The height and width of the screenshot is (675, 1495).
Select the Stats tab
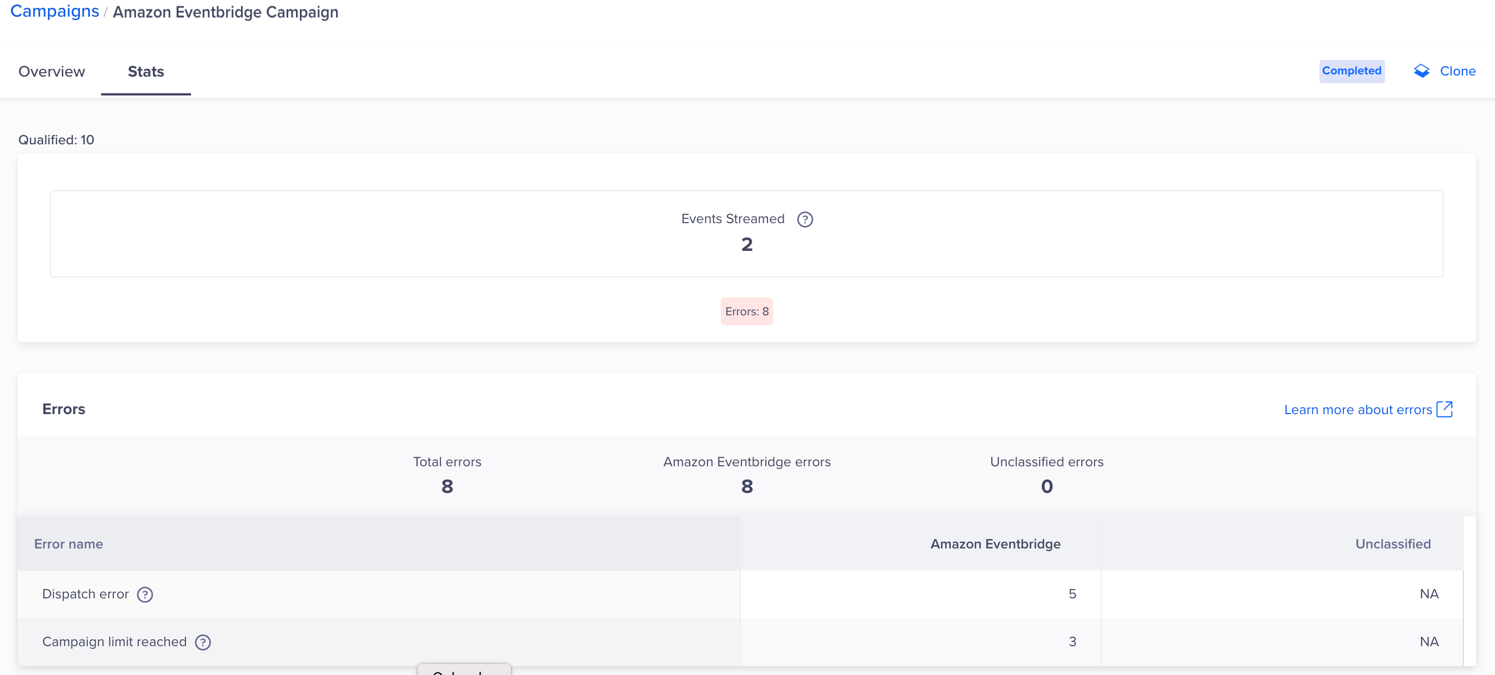coord(146,71)
